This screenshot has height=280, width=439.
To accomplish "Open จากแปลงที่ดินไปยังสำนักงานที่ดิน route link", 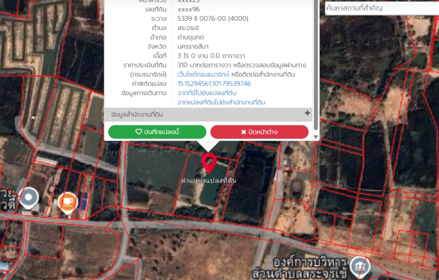I will (221, 102).
